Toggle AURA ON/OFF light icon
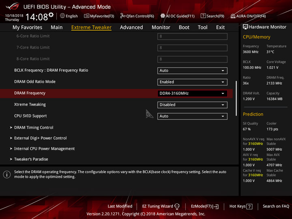 pyautogui.click(x=233, y=16)
